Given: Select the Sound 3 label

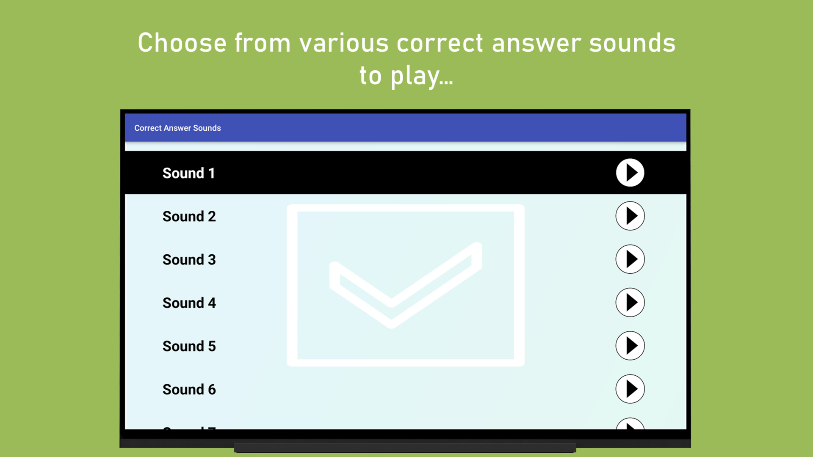Looking at the screenshot, I should (189, 259).
